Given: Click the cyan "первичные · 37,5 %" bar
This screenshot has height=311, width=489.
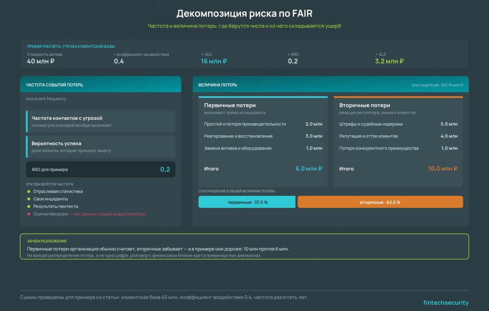Looking at the screenshot, I should click(x=247, y=202).
